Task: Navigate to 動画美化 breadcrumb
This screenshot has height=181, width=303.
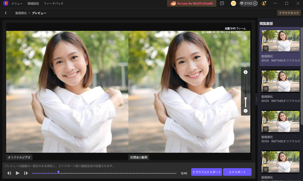Action: (x=21, y=13)
